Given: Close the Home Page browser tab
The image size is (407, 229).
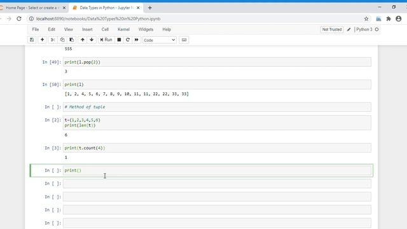Looking at the screenshot, I should [64, 8].
